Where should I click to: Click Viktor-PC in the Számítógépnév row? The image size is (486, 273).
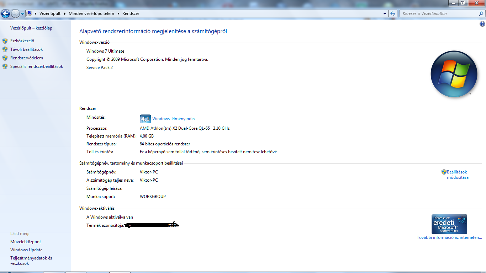(149, 172)
